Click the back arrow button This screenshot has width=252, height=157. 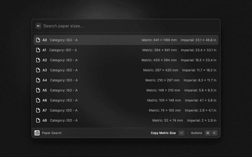point(39,26)
